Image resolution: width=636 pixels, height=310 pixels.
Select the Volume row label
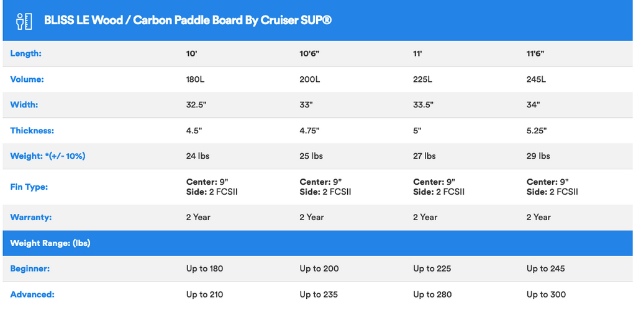tap(27, 79)
